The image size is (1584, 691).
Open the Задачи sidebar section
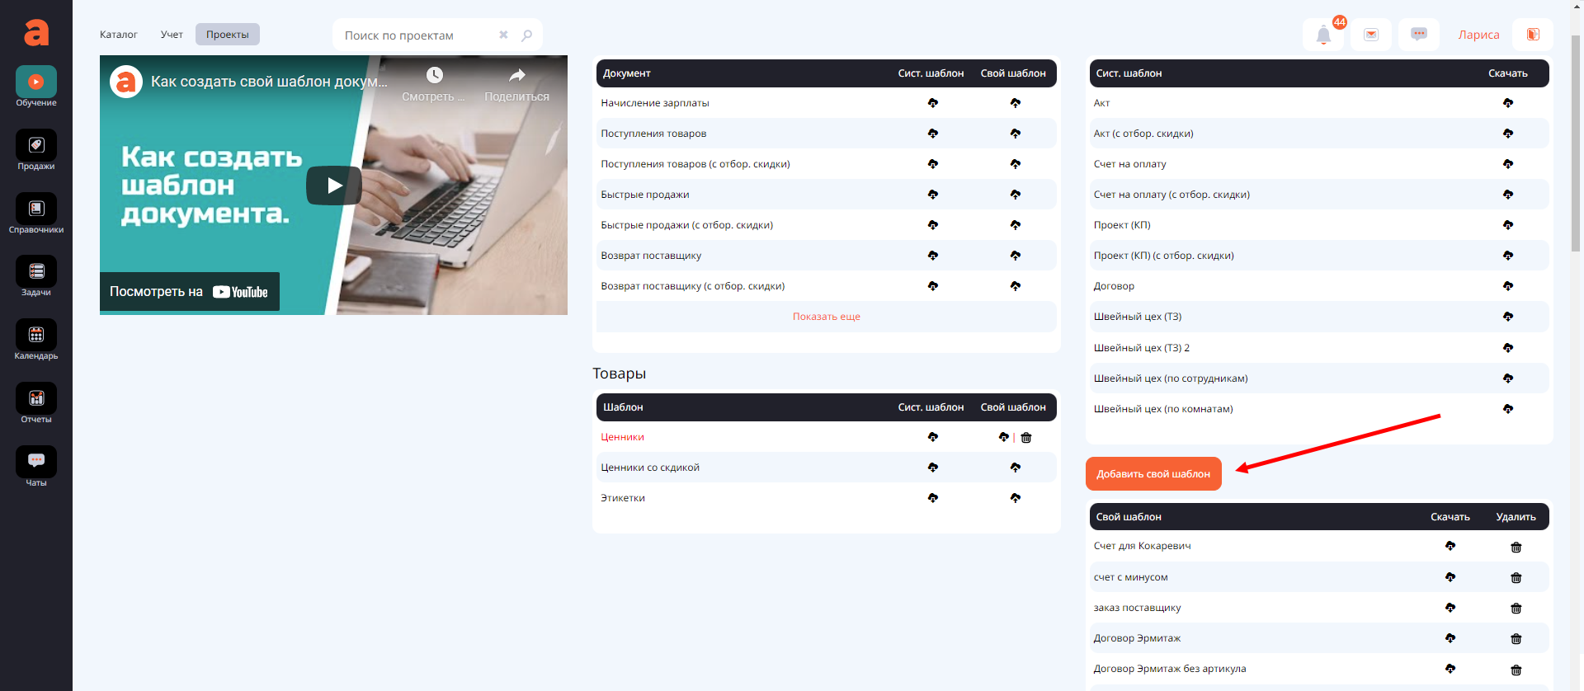click(x=36, y=275)
